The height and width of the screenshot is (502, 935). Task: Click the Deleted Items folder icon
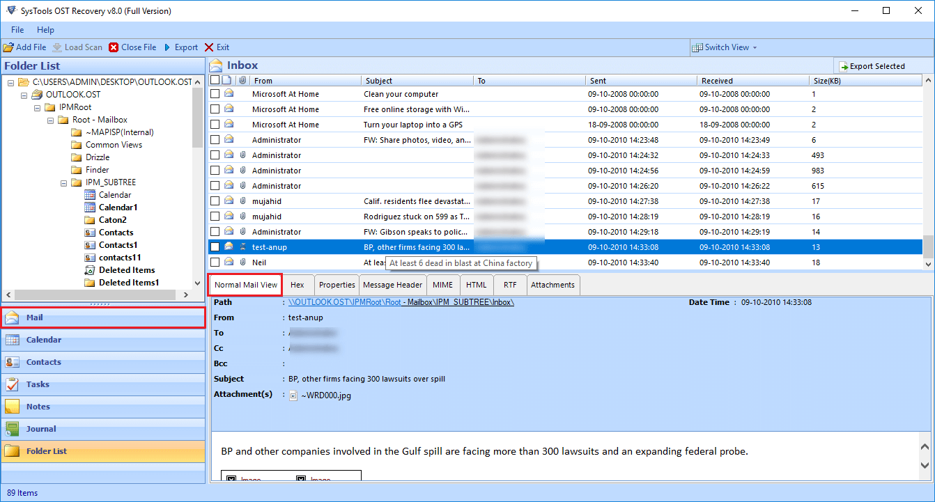pos(89,270)
